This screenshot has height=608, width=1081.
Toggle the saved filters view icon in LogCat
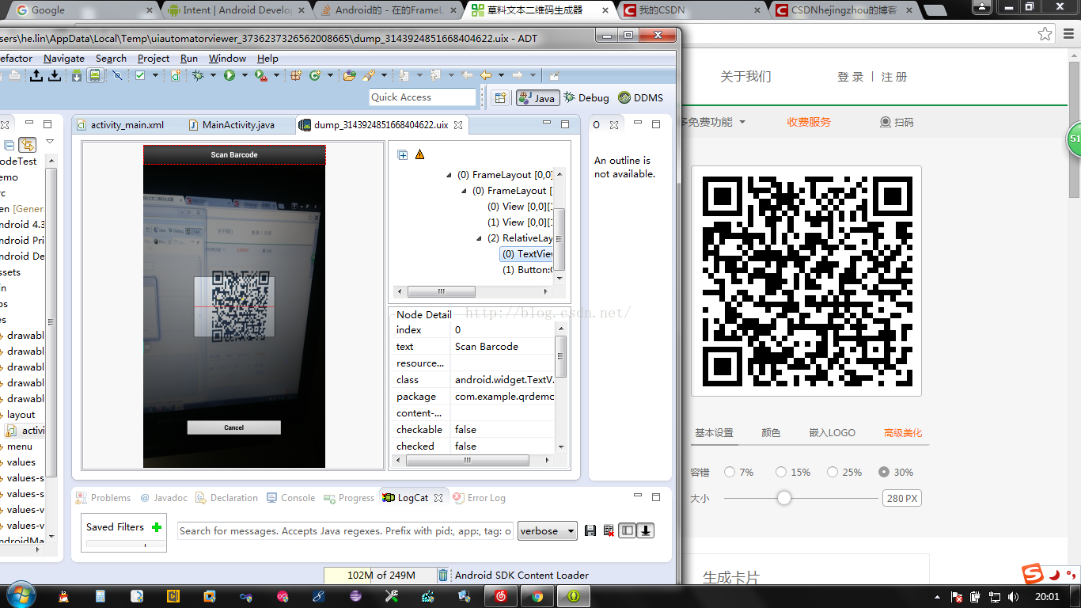[628, 530]
